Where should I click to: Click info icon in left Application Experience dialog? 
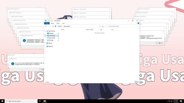pos(24,41)
